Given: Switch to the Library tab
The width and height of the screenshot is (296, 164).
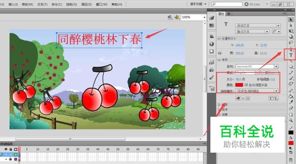Looking at the screenshot, I should pos(229,14).
